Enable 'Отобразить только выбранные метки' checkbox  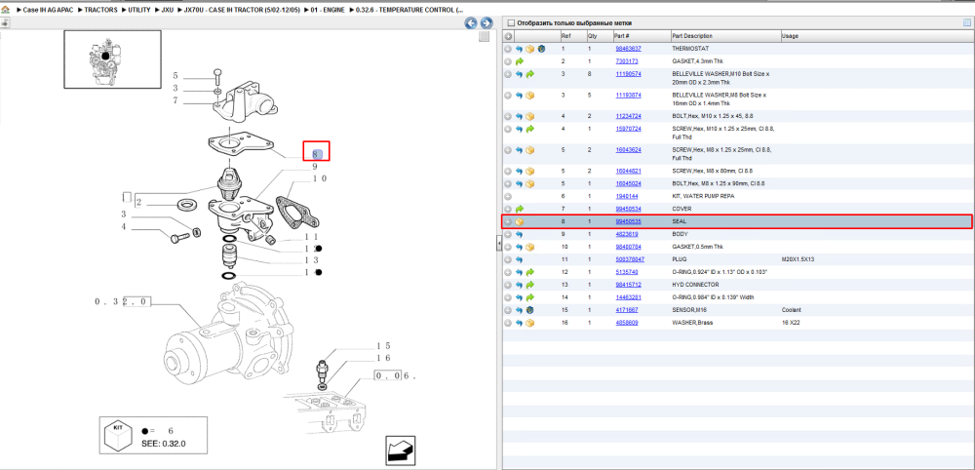click(x=511, y=23)
